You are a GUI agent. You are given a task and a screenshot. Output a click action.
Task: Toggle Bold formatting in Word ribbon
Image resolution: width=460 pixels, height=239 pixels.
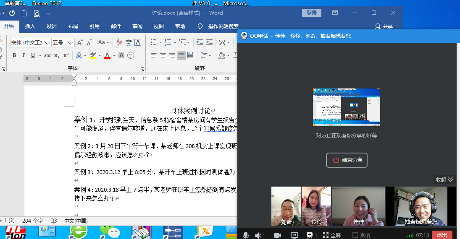click(x=14, y=55)
